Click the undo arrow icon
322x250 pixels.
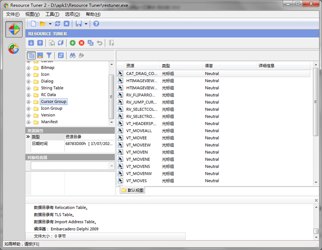point(100,43)
